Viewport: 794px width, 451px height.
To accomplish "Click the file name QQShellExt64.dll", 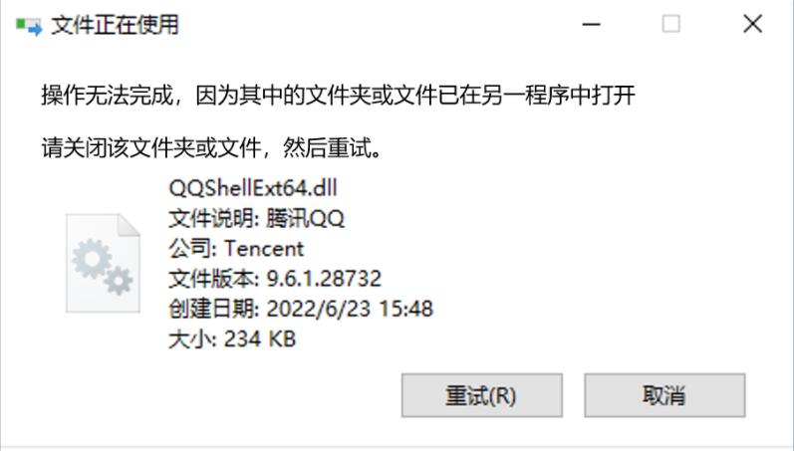I will [253, 188].
